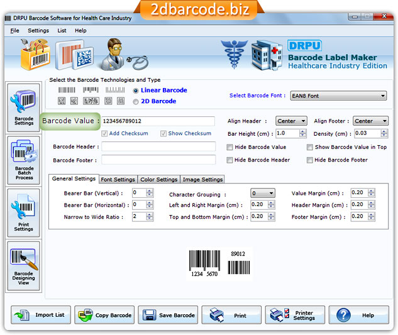This screenshot has width=398, height=335.
Task: Click the third linear barcode sample icon
Action: click(115, 90)
